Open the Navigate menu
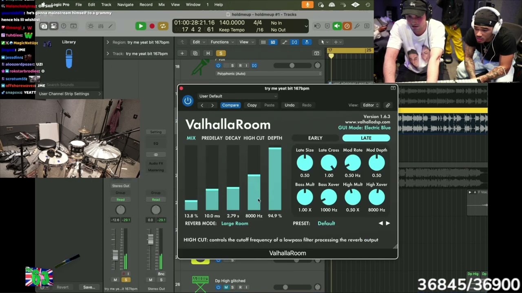This screenshot has width=522, height=293. (125, 4)
